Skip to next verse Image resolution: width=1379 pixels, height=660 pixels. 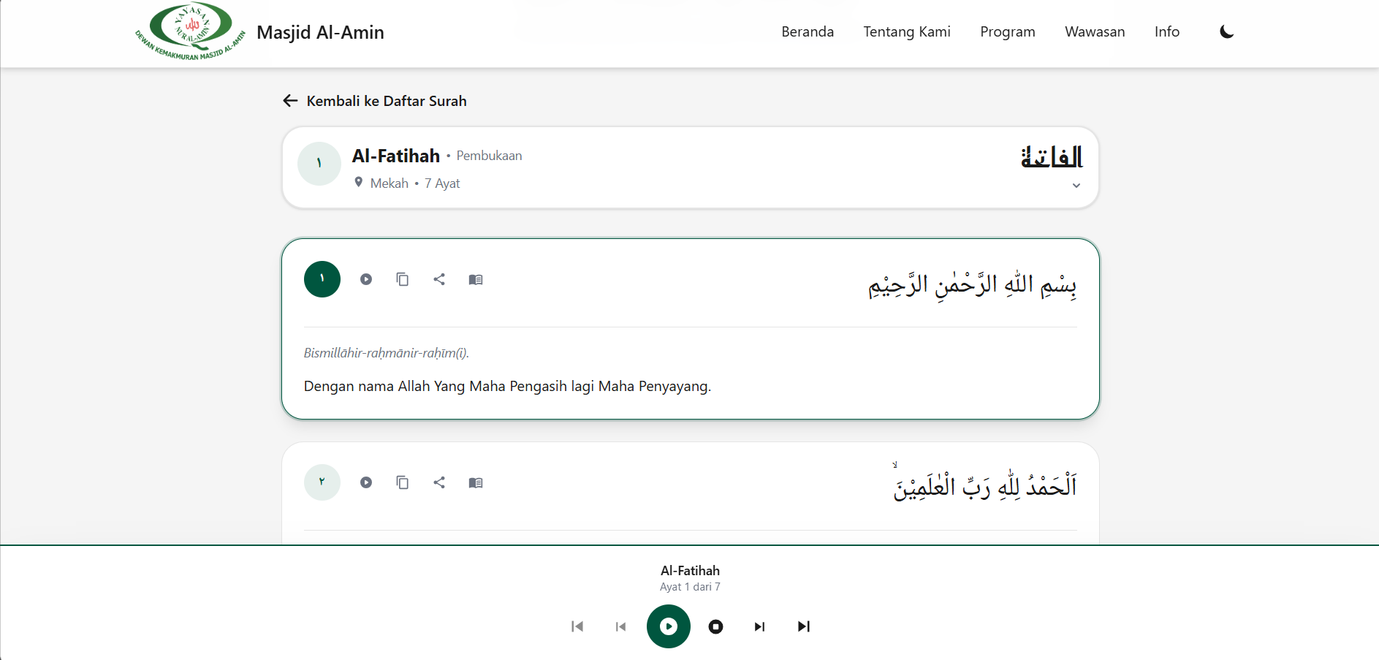point(760,626)
